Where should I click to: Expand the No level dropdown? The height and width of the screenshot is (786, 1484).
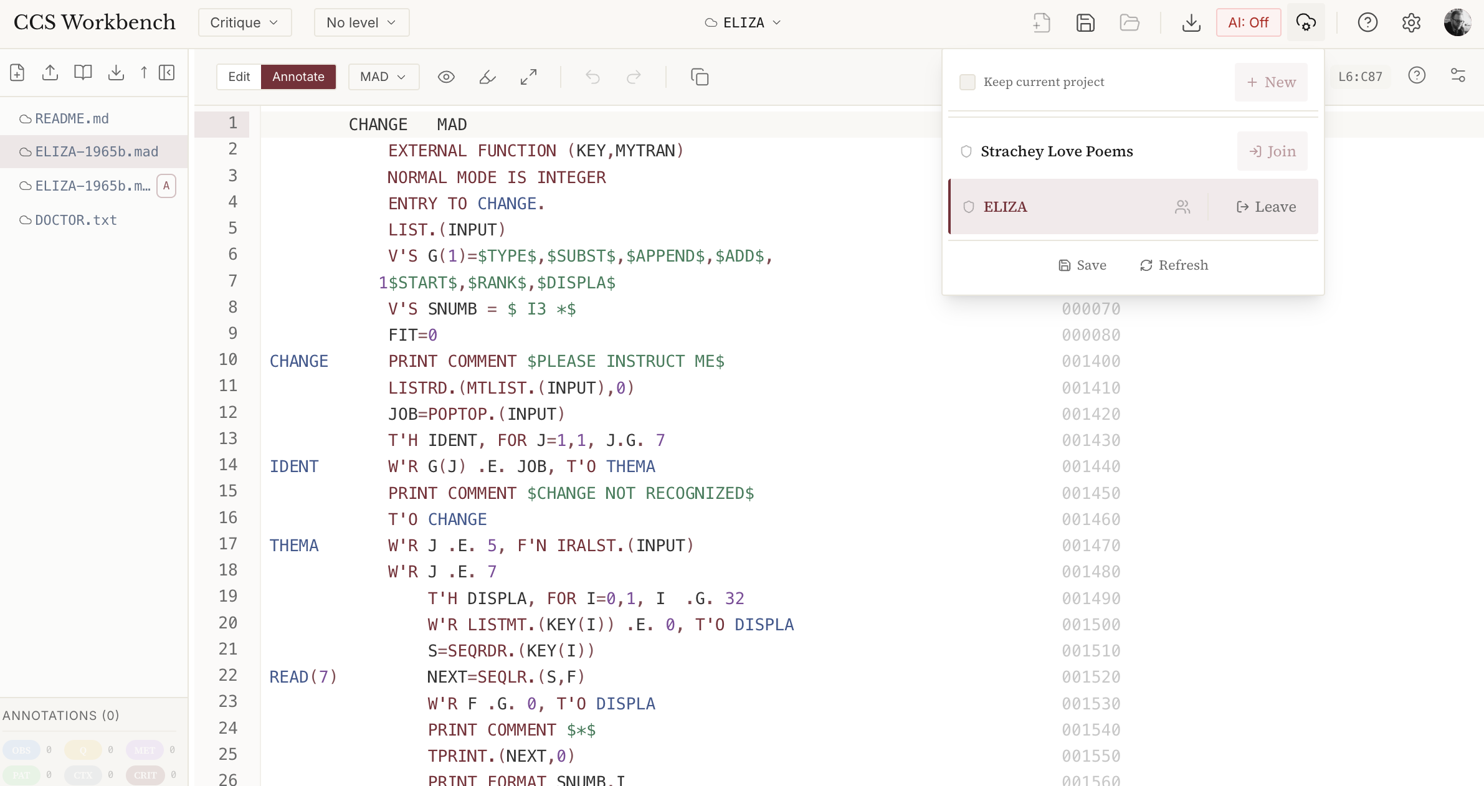point(361,22)
